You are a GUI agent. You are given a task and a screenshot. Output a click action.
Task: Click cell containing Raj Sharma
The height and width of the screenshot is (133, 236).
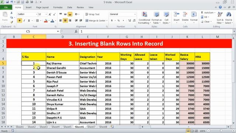pos(63,63)
